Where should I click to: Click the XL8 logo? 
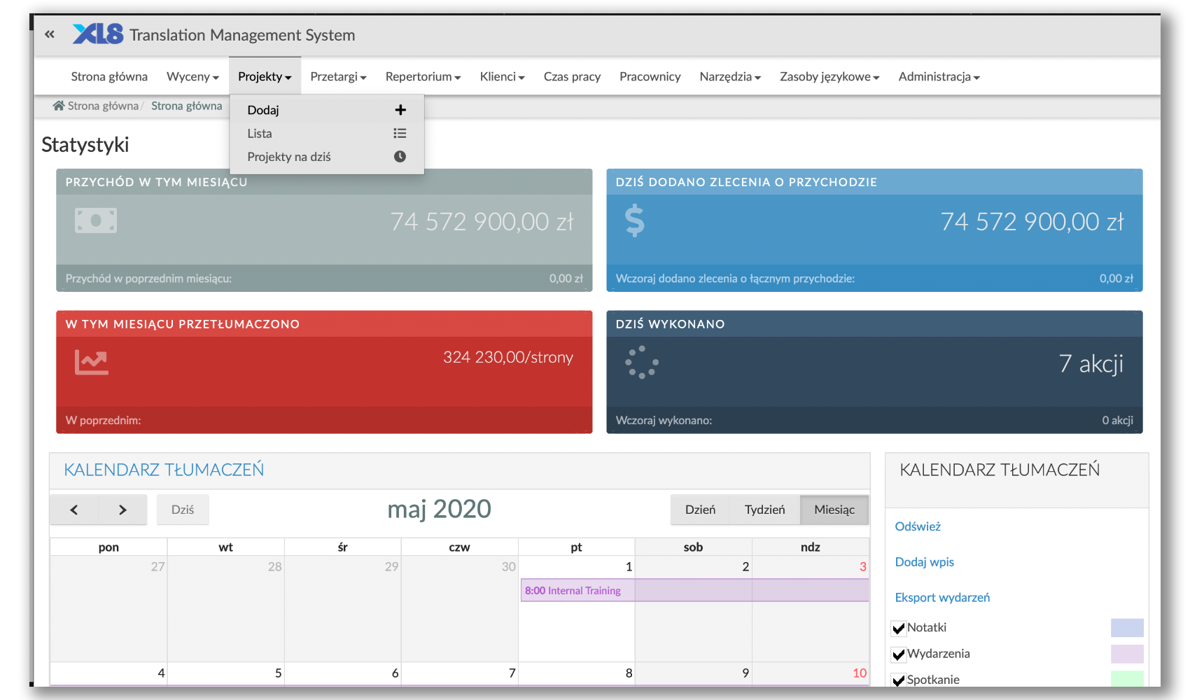pos(98,34)
